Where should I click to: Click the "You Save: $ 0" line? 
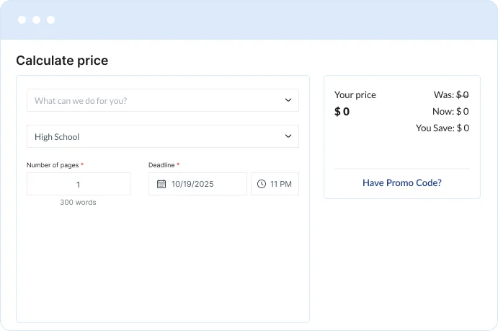[x=442, y=128]
